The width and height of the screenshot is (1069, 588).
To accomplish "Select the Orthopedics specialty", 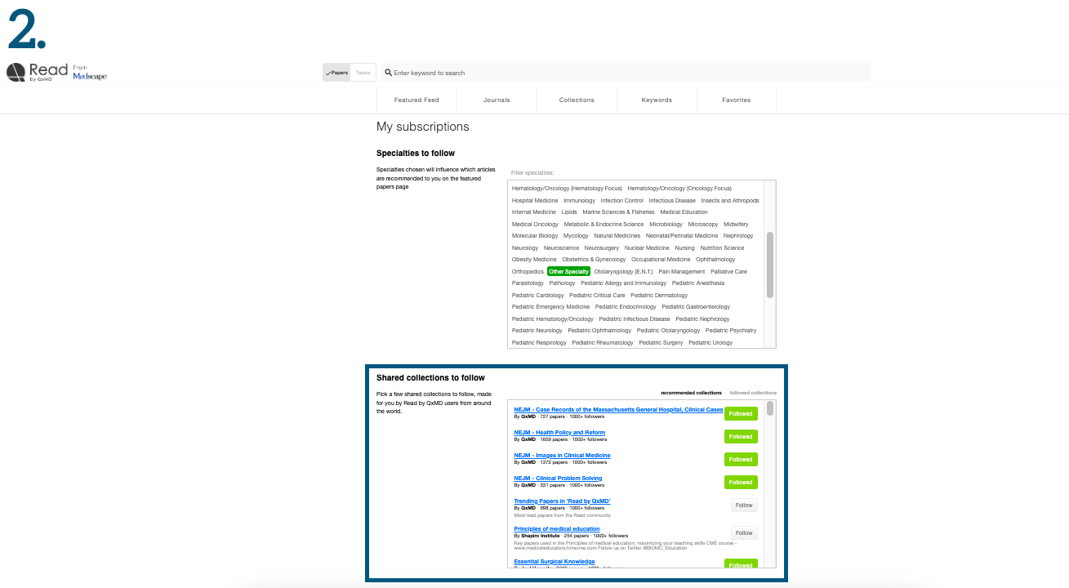I will click(x=528, y=271).
